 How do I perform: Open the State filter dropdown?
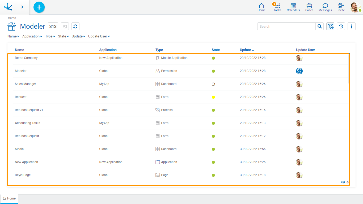(64, 36)
